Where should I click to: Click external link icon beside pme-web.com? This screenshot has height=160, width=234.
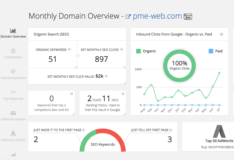128,16
